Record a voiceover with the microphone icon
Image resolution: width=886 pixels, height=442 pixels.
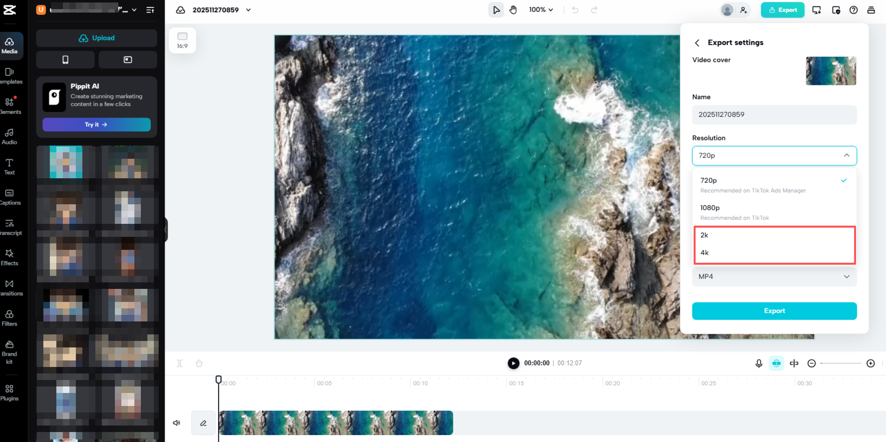coord(759,363)
